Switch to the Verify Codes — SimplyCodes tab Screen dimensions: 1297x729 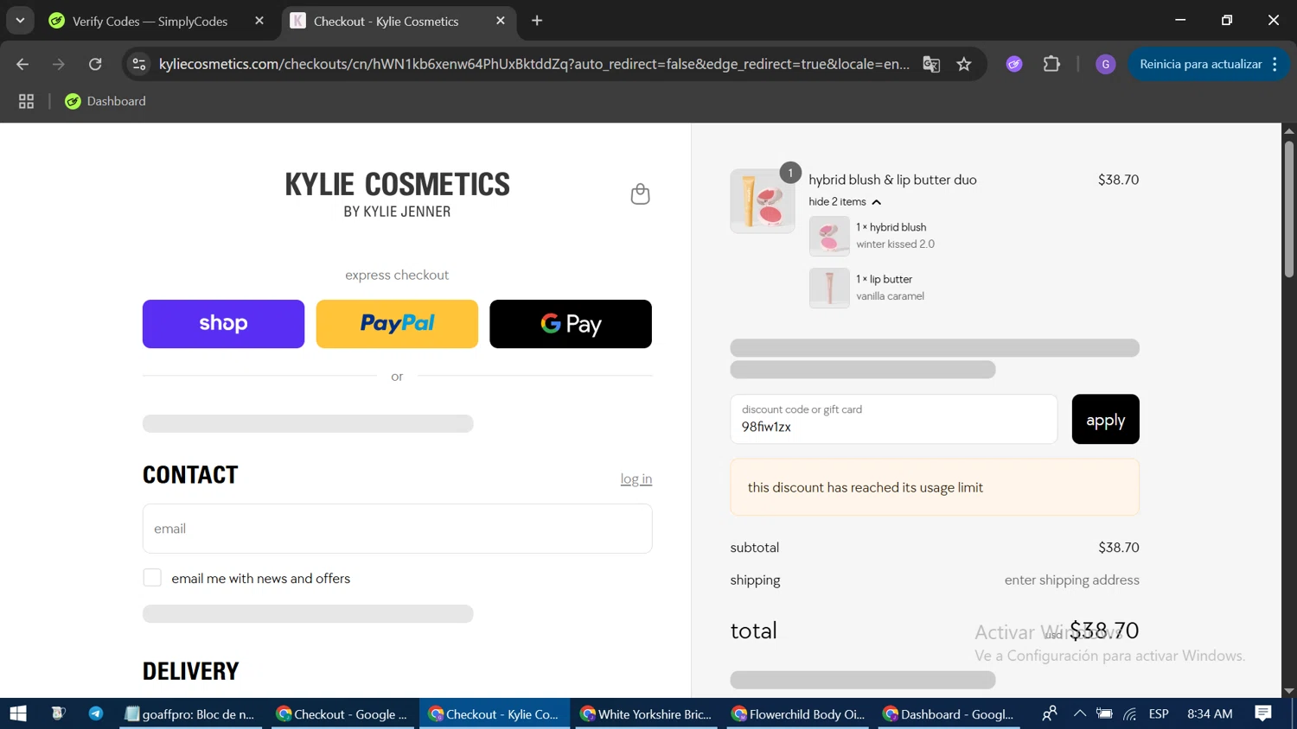[157, 21]
